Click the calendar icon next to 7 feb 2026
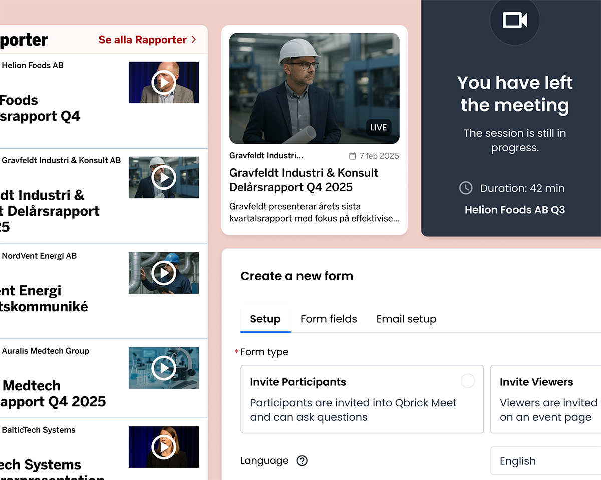This screenshot has height=480, width=601. point(352,156)
